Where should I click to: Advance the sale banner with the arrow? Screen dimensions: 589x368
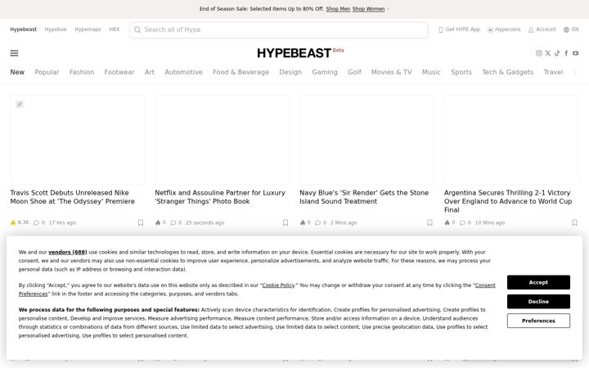388,9
